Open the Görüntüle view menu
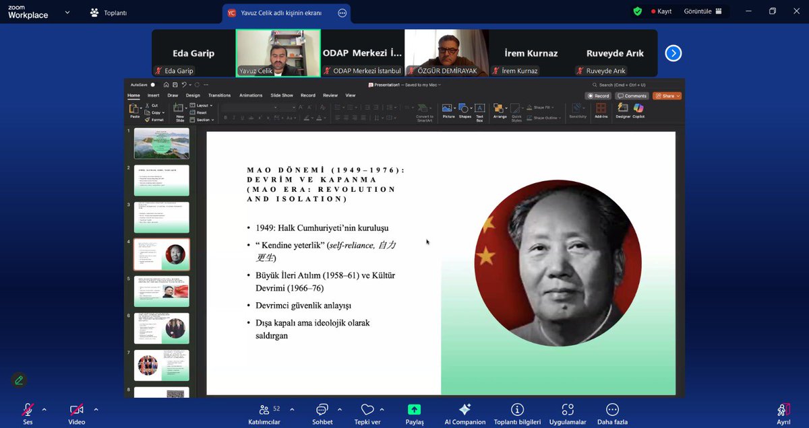This screenshot has height=428, width=809. [702, 11]
